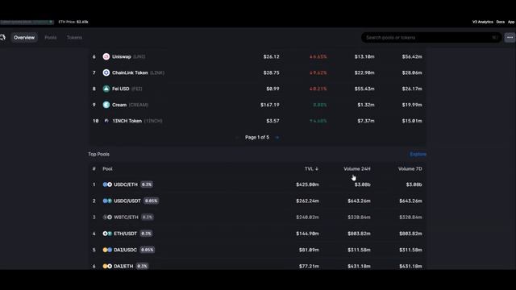Click the 0.05% fee badge on DAI/USDC

148,250
